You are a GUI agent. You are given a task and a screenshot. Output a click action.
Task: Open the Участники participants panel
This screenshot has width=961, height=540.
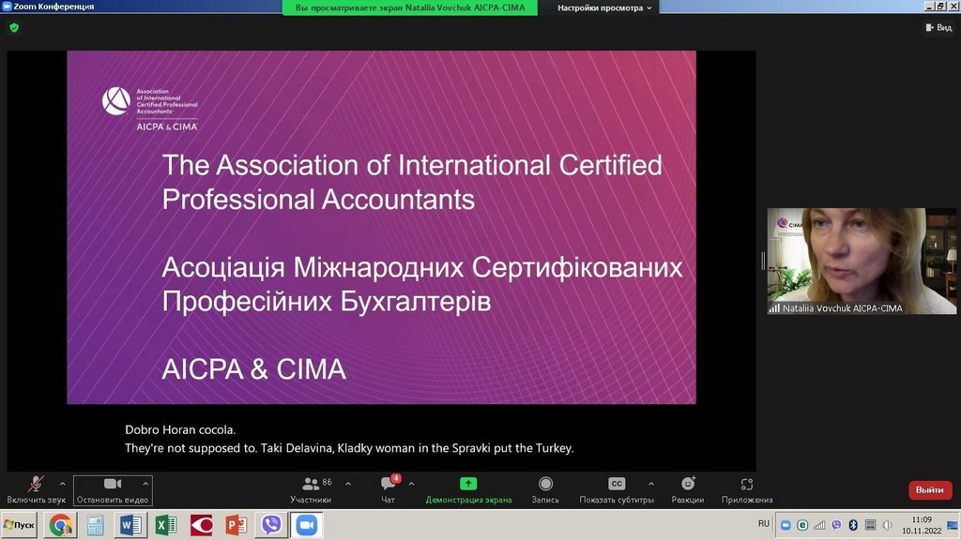(311, 489)
